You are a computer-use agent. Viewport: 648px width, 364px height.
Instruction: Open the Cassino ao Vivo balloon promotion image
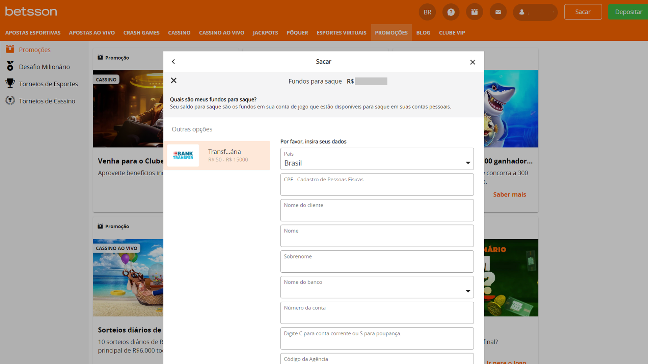click(x=128, y=278)
